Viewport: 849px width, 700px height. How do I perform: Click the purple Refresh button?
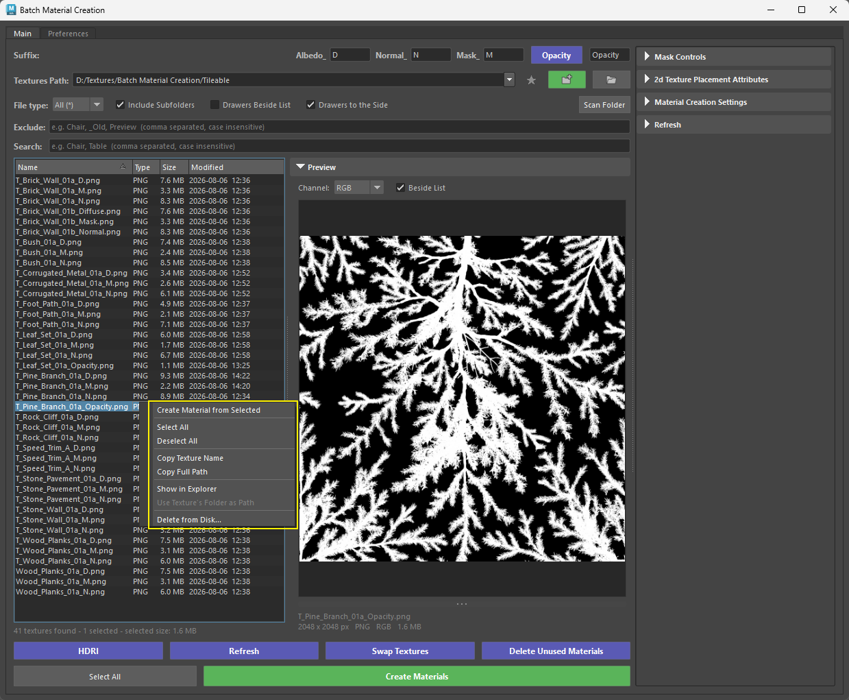244,651
